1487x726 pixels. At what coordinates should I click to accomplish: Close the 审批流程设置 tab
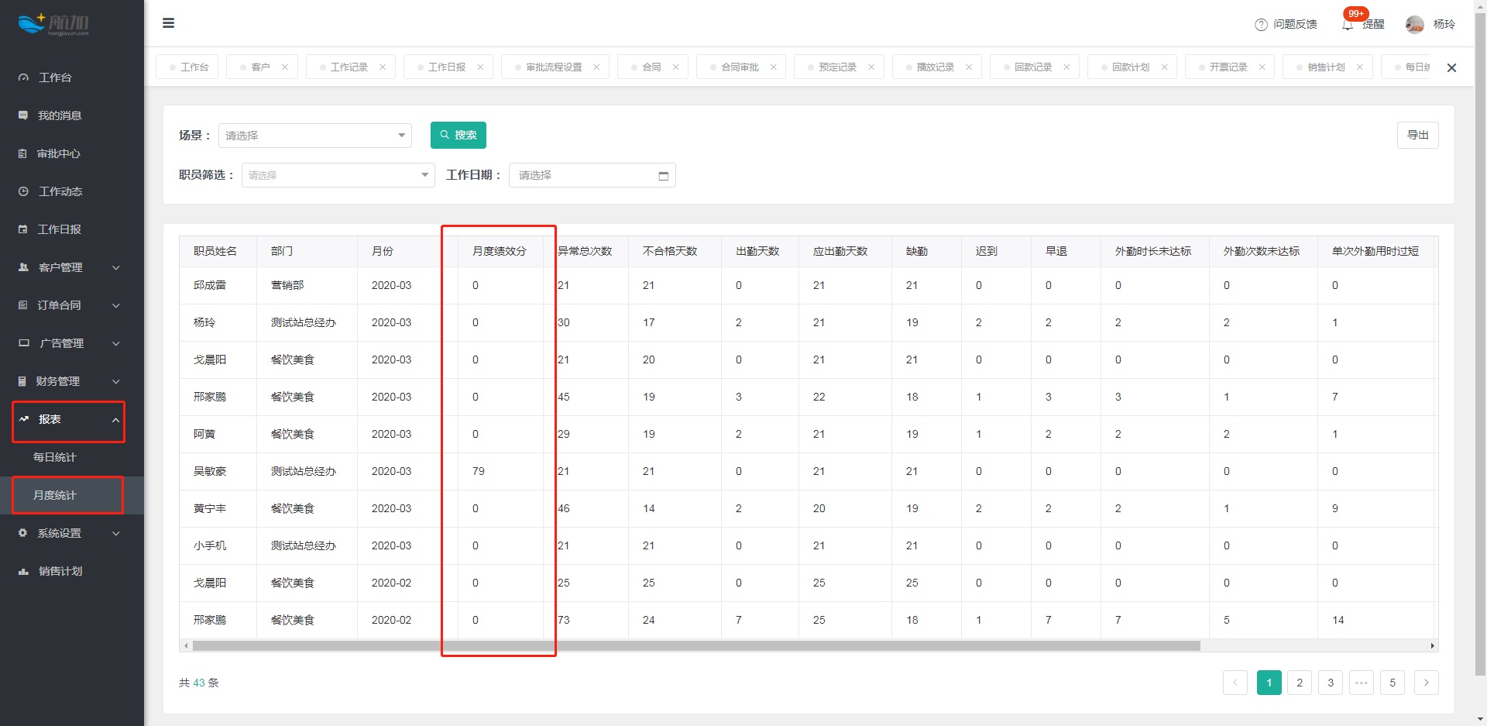[596, 67]
